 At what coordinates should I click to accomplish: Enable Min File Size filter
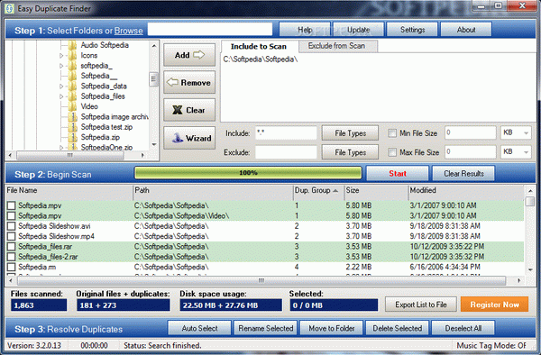(x=392, y=133)
